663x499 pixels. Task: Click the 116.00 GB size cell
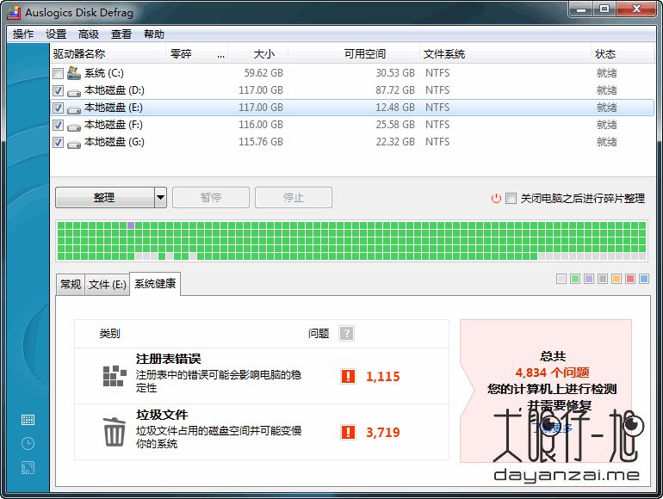pyautogui.click(x=261, y=125)
